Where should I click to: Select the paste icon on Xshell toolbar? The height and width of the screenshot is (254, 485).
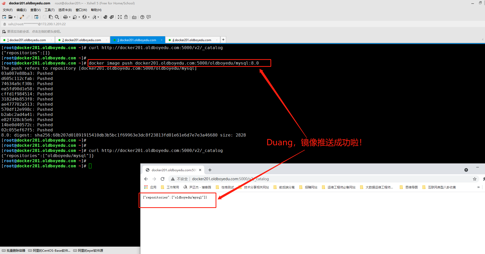51,17
